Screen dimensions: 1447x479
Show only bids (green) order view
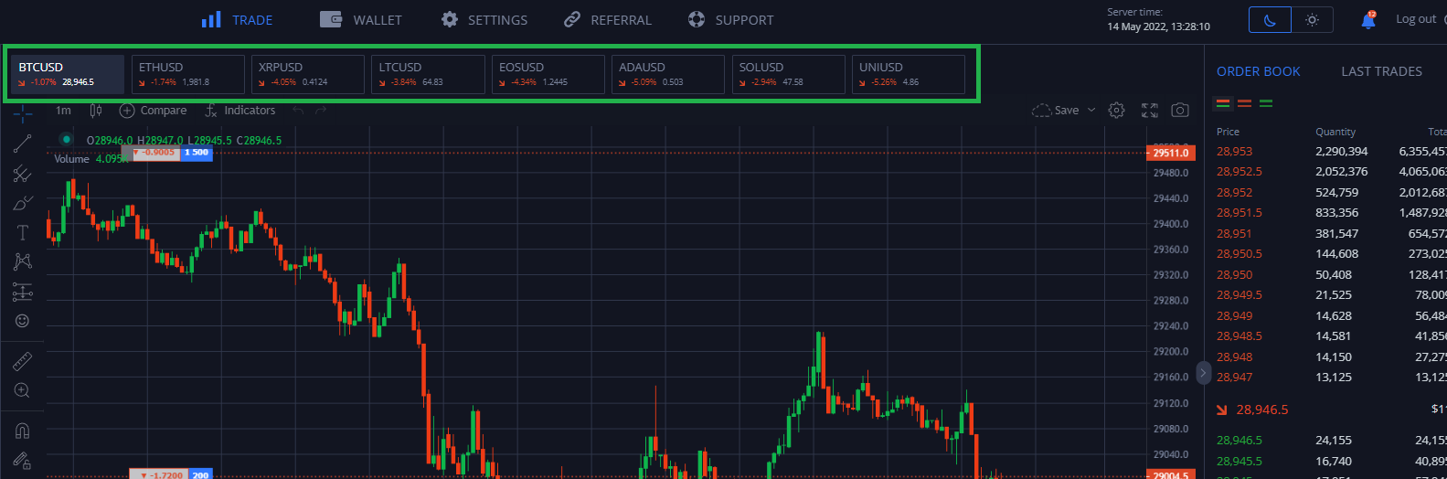(x=1266, y=104)
